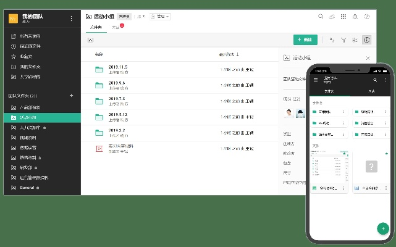Open three-dot menu next to 我的团队

[71, 19]
